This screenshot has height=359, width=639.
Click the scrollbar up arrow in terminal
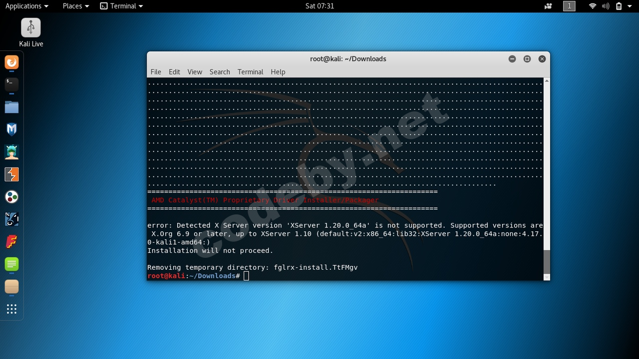click(547, 81)
